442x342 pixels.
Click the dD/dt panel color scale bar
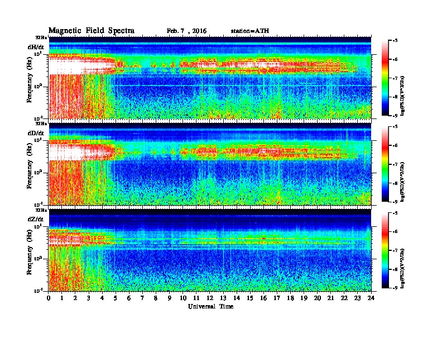(385, 164)
